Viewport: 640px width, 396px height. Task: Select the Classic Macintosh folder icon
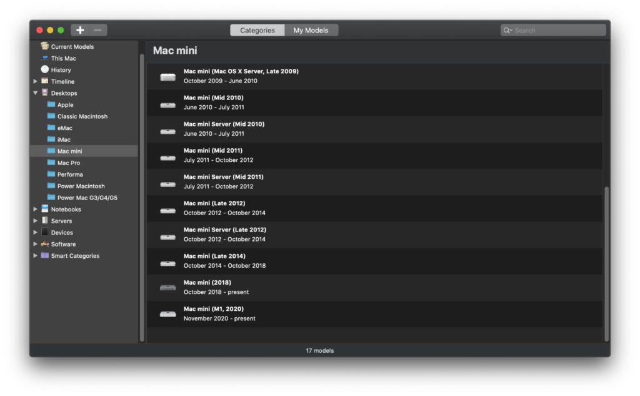[x=51, y=116]
